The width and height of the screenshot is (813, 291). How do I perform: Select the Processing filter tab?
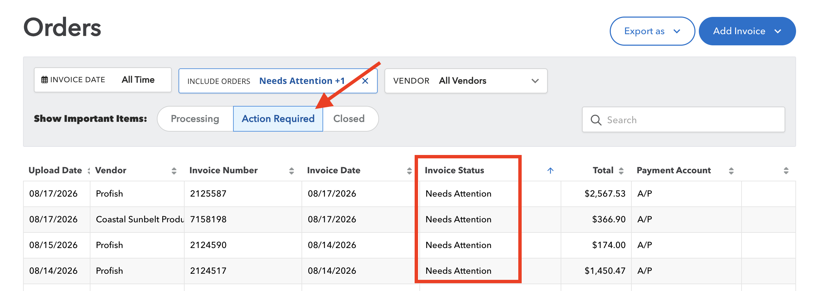tap(195, 119)
